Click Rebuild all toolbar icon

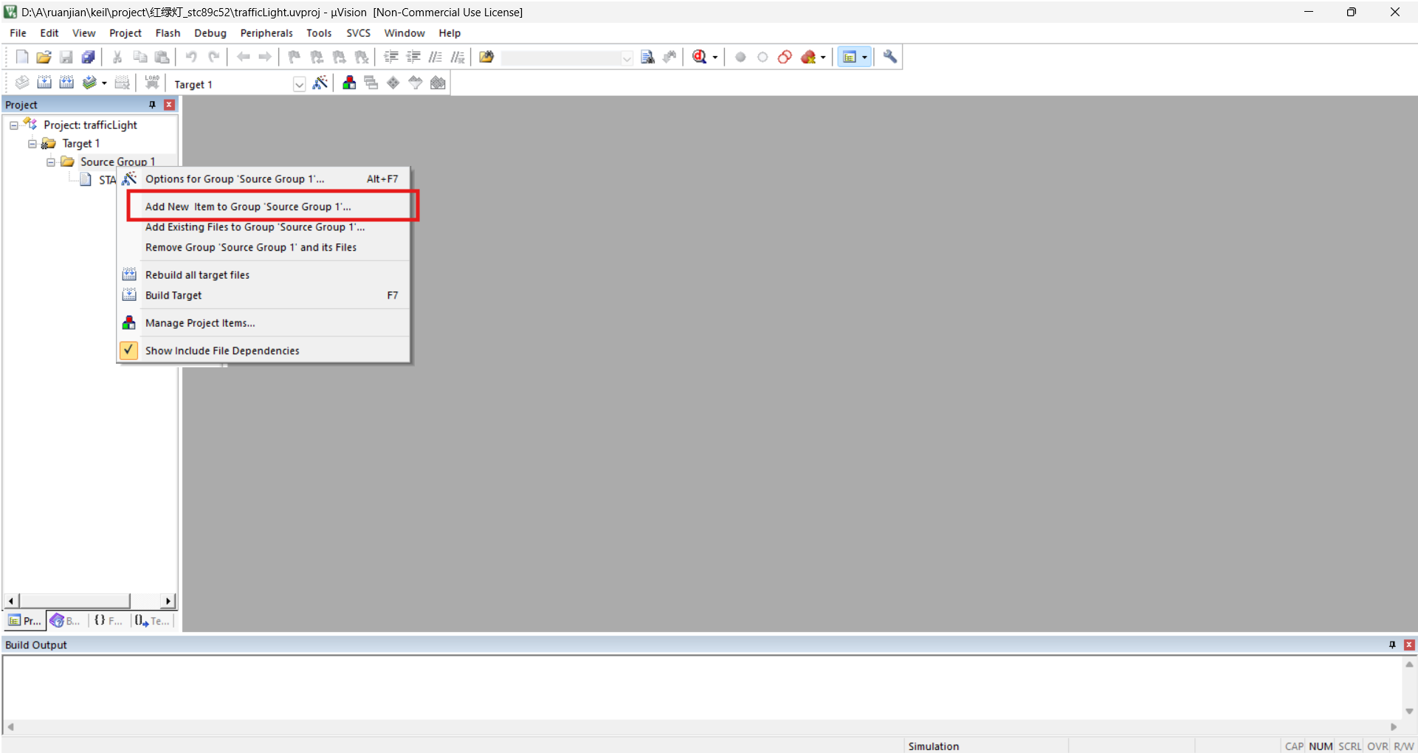pyautogui.click(x=66, y=83)
